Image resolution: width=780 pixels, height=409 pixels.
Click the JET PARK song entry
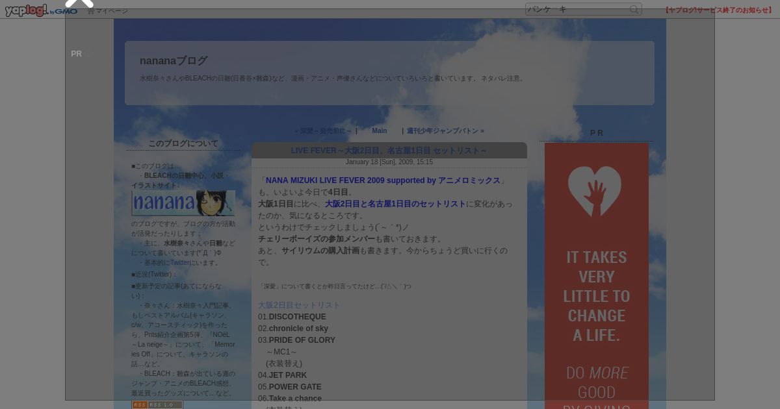tap(288, 375)
